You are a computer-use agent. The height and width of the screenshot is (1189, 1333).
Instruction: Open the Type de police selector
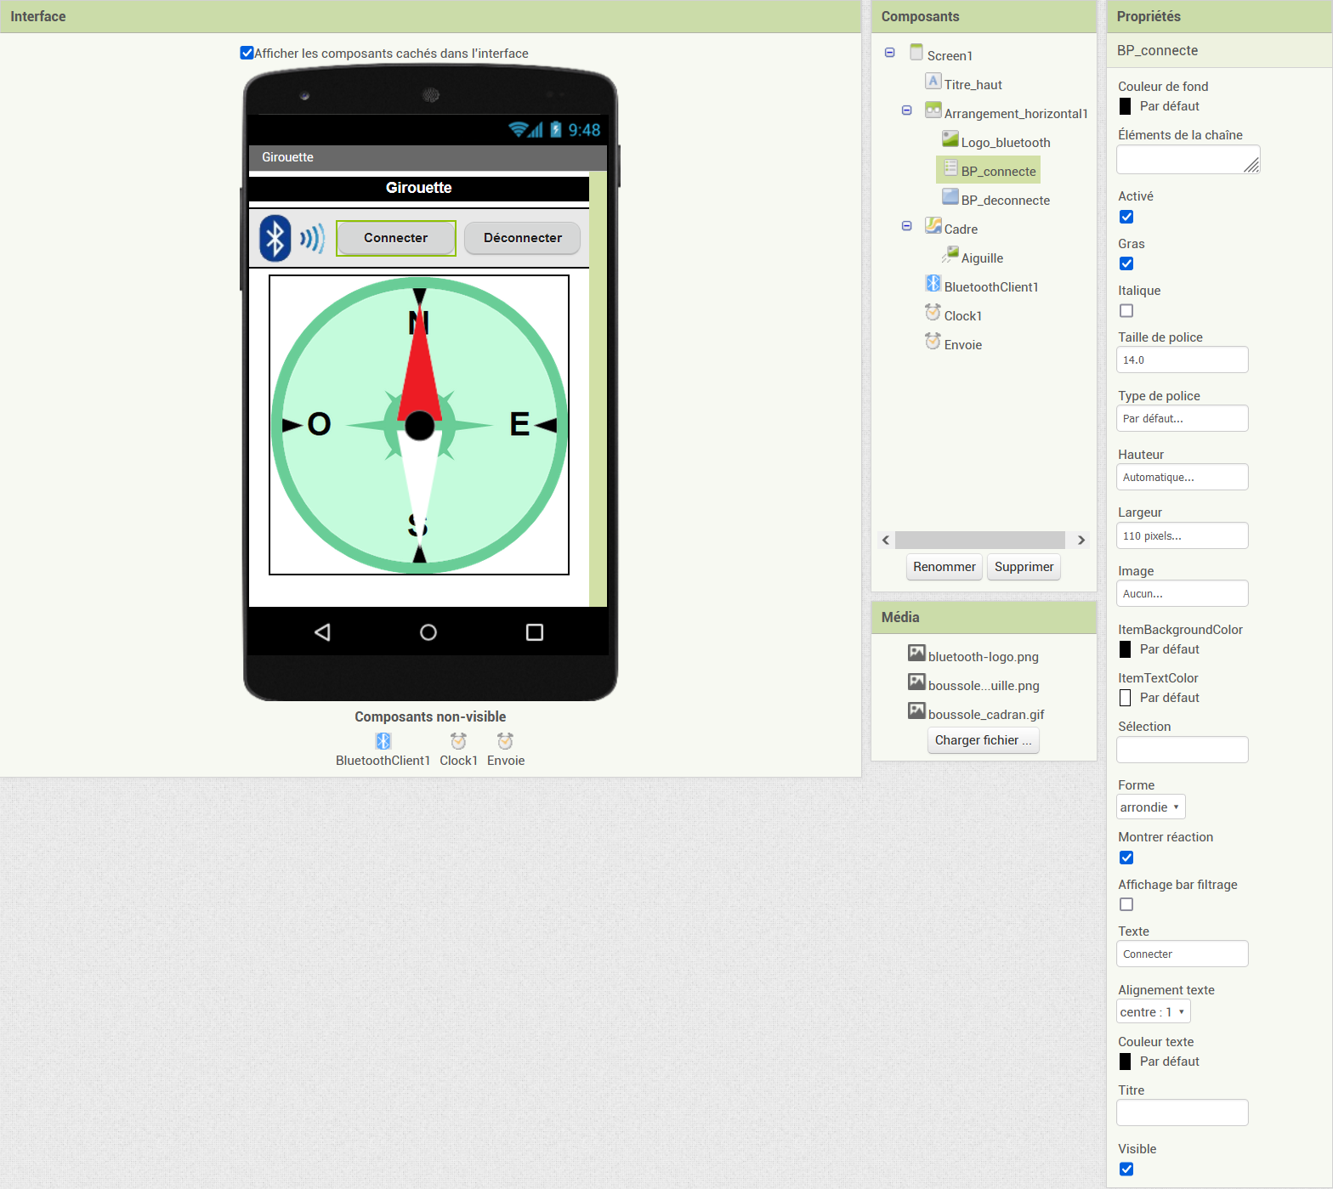click(x=1182, y=418)
